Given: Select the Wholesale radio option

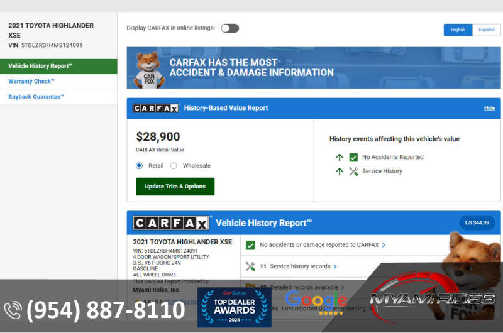Looking at the screenshot, I should 174,166.
